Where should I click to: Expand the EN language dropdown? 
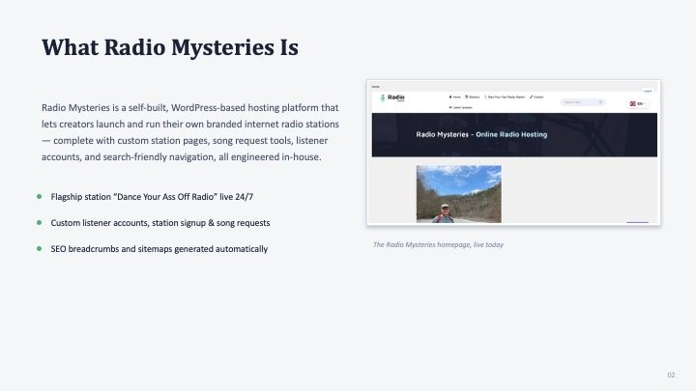click(x=638, y=103)
